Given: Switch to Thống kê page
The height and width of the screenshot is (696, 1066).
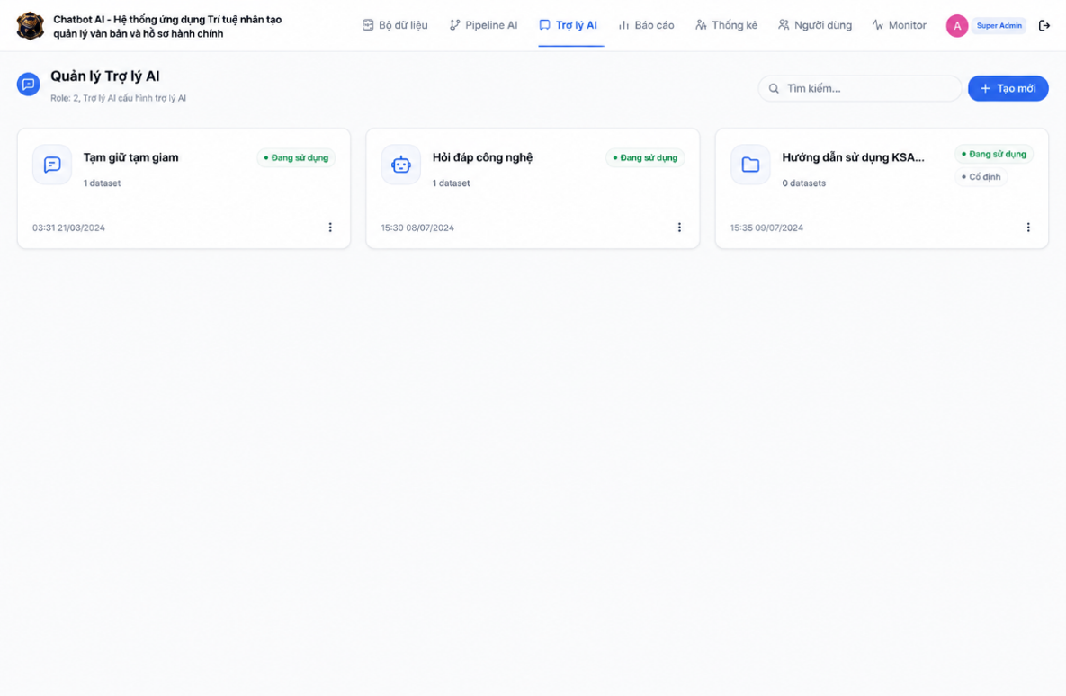Looking at the screenshot, I should click(726, 25).
